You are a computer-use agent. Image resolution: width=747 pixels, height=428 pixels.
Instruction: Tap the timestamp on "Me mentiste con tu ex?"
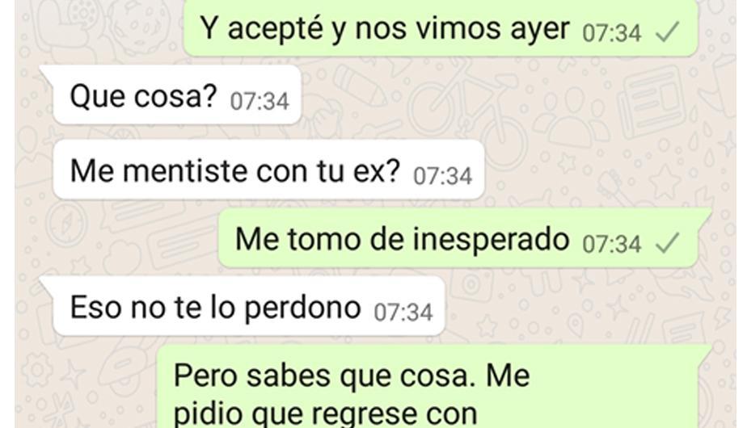coord(442,176)
